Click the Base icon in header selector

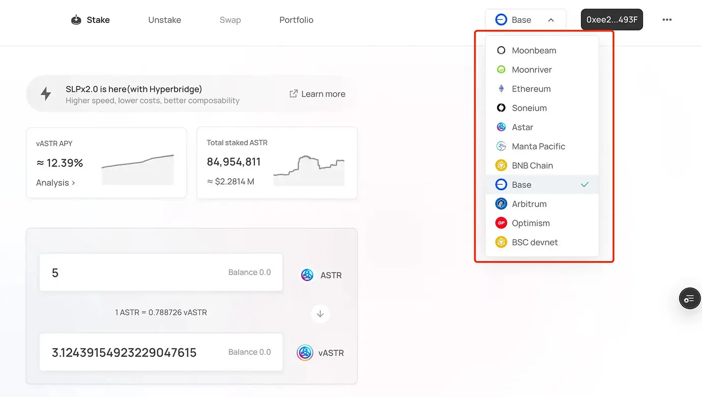click(501, 20)
